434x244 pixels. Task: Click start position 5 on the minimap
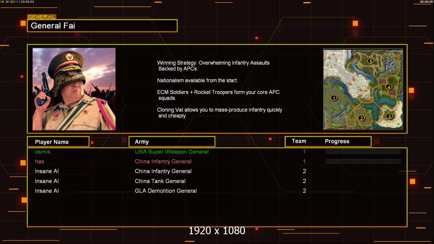[x=370, y=61]
